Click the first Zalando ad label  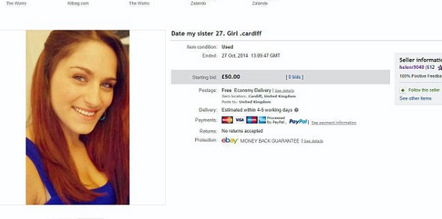[x=198, y=3]
